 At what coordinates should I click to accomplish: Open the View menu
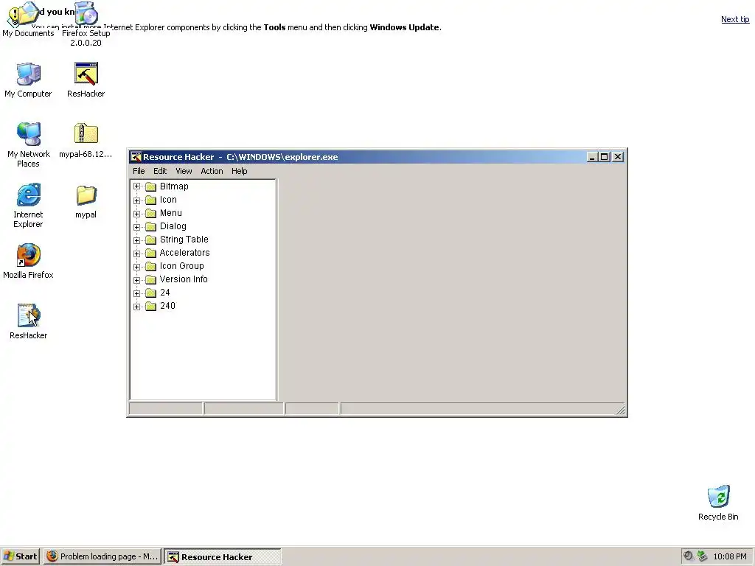tap(184, 171)
